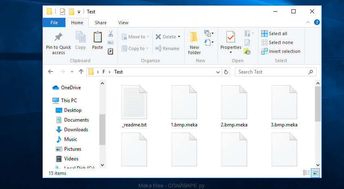Click the Test breadcrumb in address bar

click(118, 72)
